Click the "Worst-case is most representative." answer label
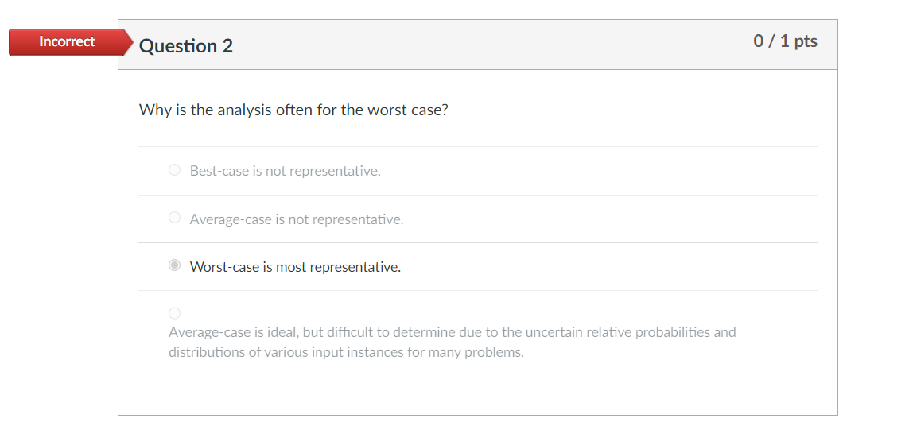Image resolution: width=909 pixels, height=430 pixels. click(295, 267)
